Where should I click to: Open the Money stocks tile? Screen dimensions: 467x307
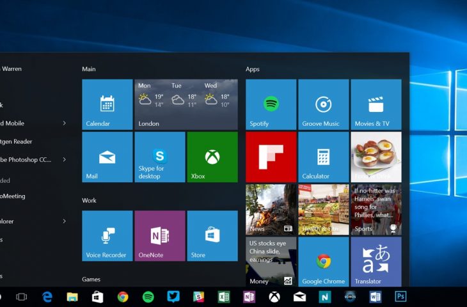[271, 262]
